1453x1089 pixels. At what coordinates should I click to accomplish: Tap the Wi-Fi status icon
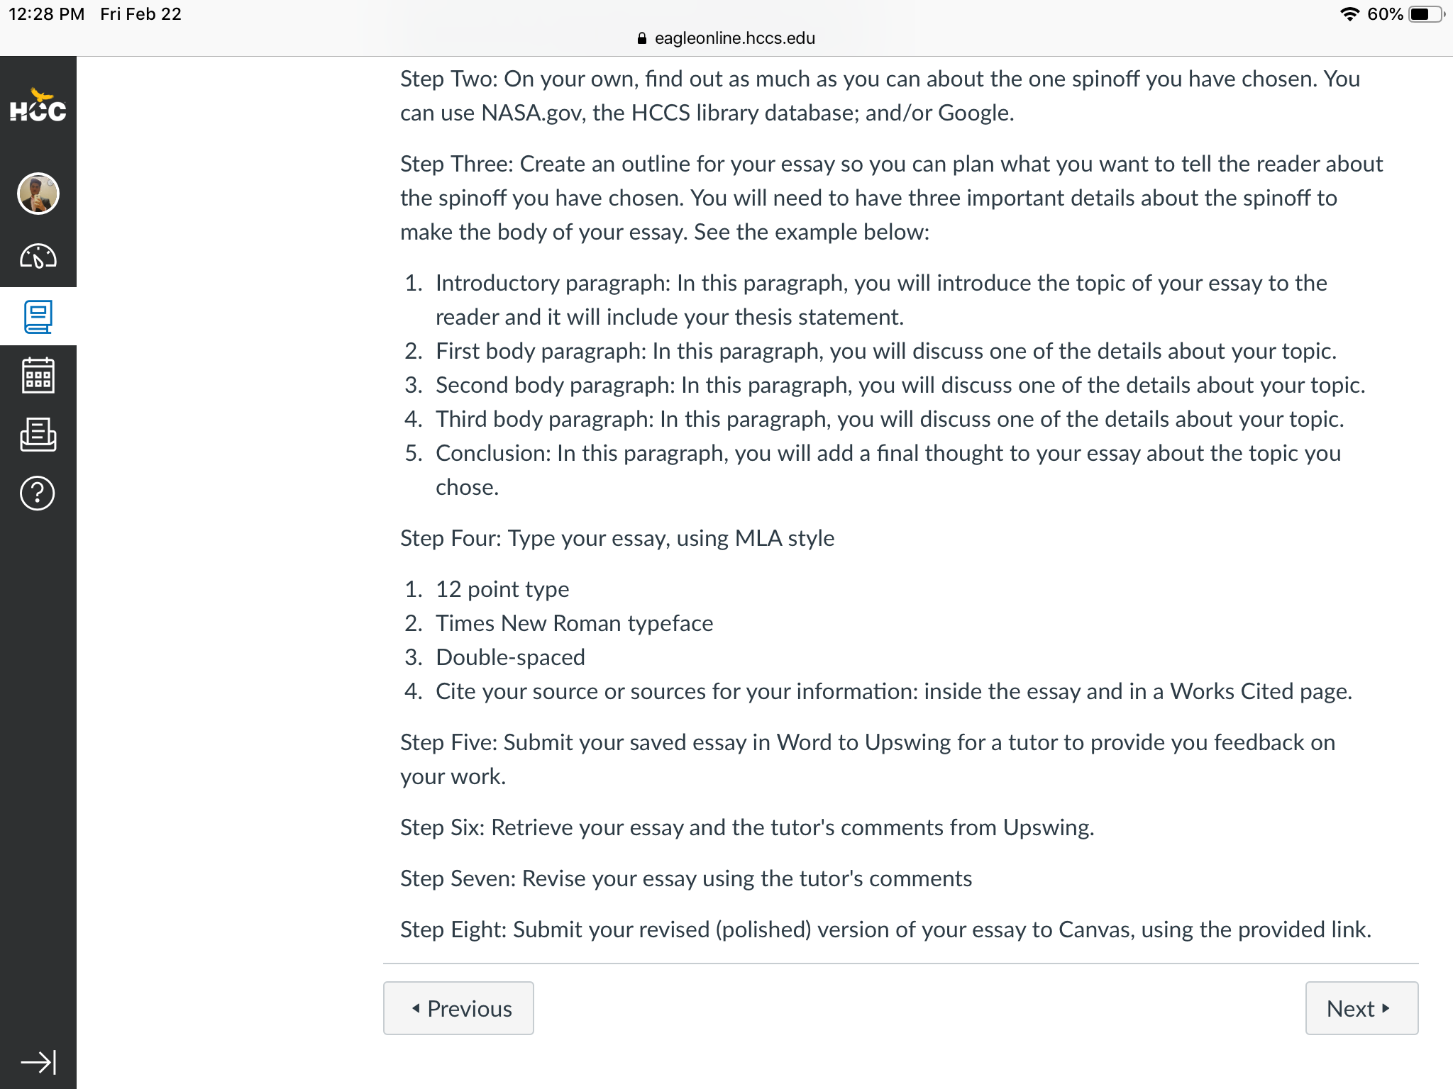coord(1349,14)
